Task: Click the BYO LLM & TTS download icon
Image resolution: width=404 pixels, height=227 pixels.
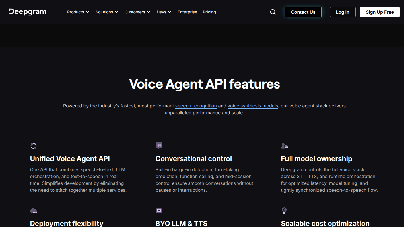Action: pyautogui.click(x=159, y=211)
